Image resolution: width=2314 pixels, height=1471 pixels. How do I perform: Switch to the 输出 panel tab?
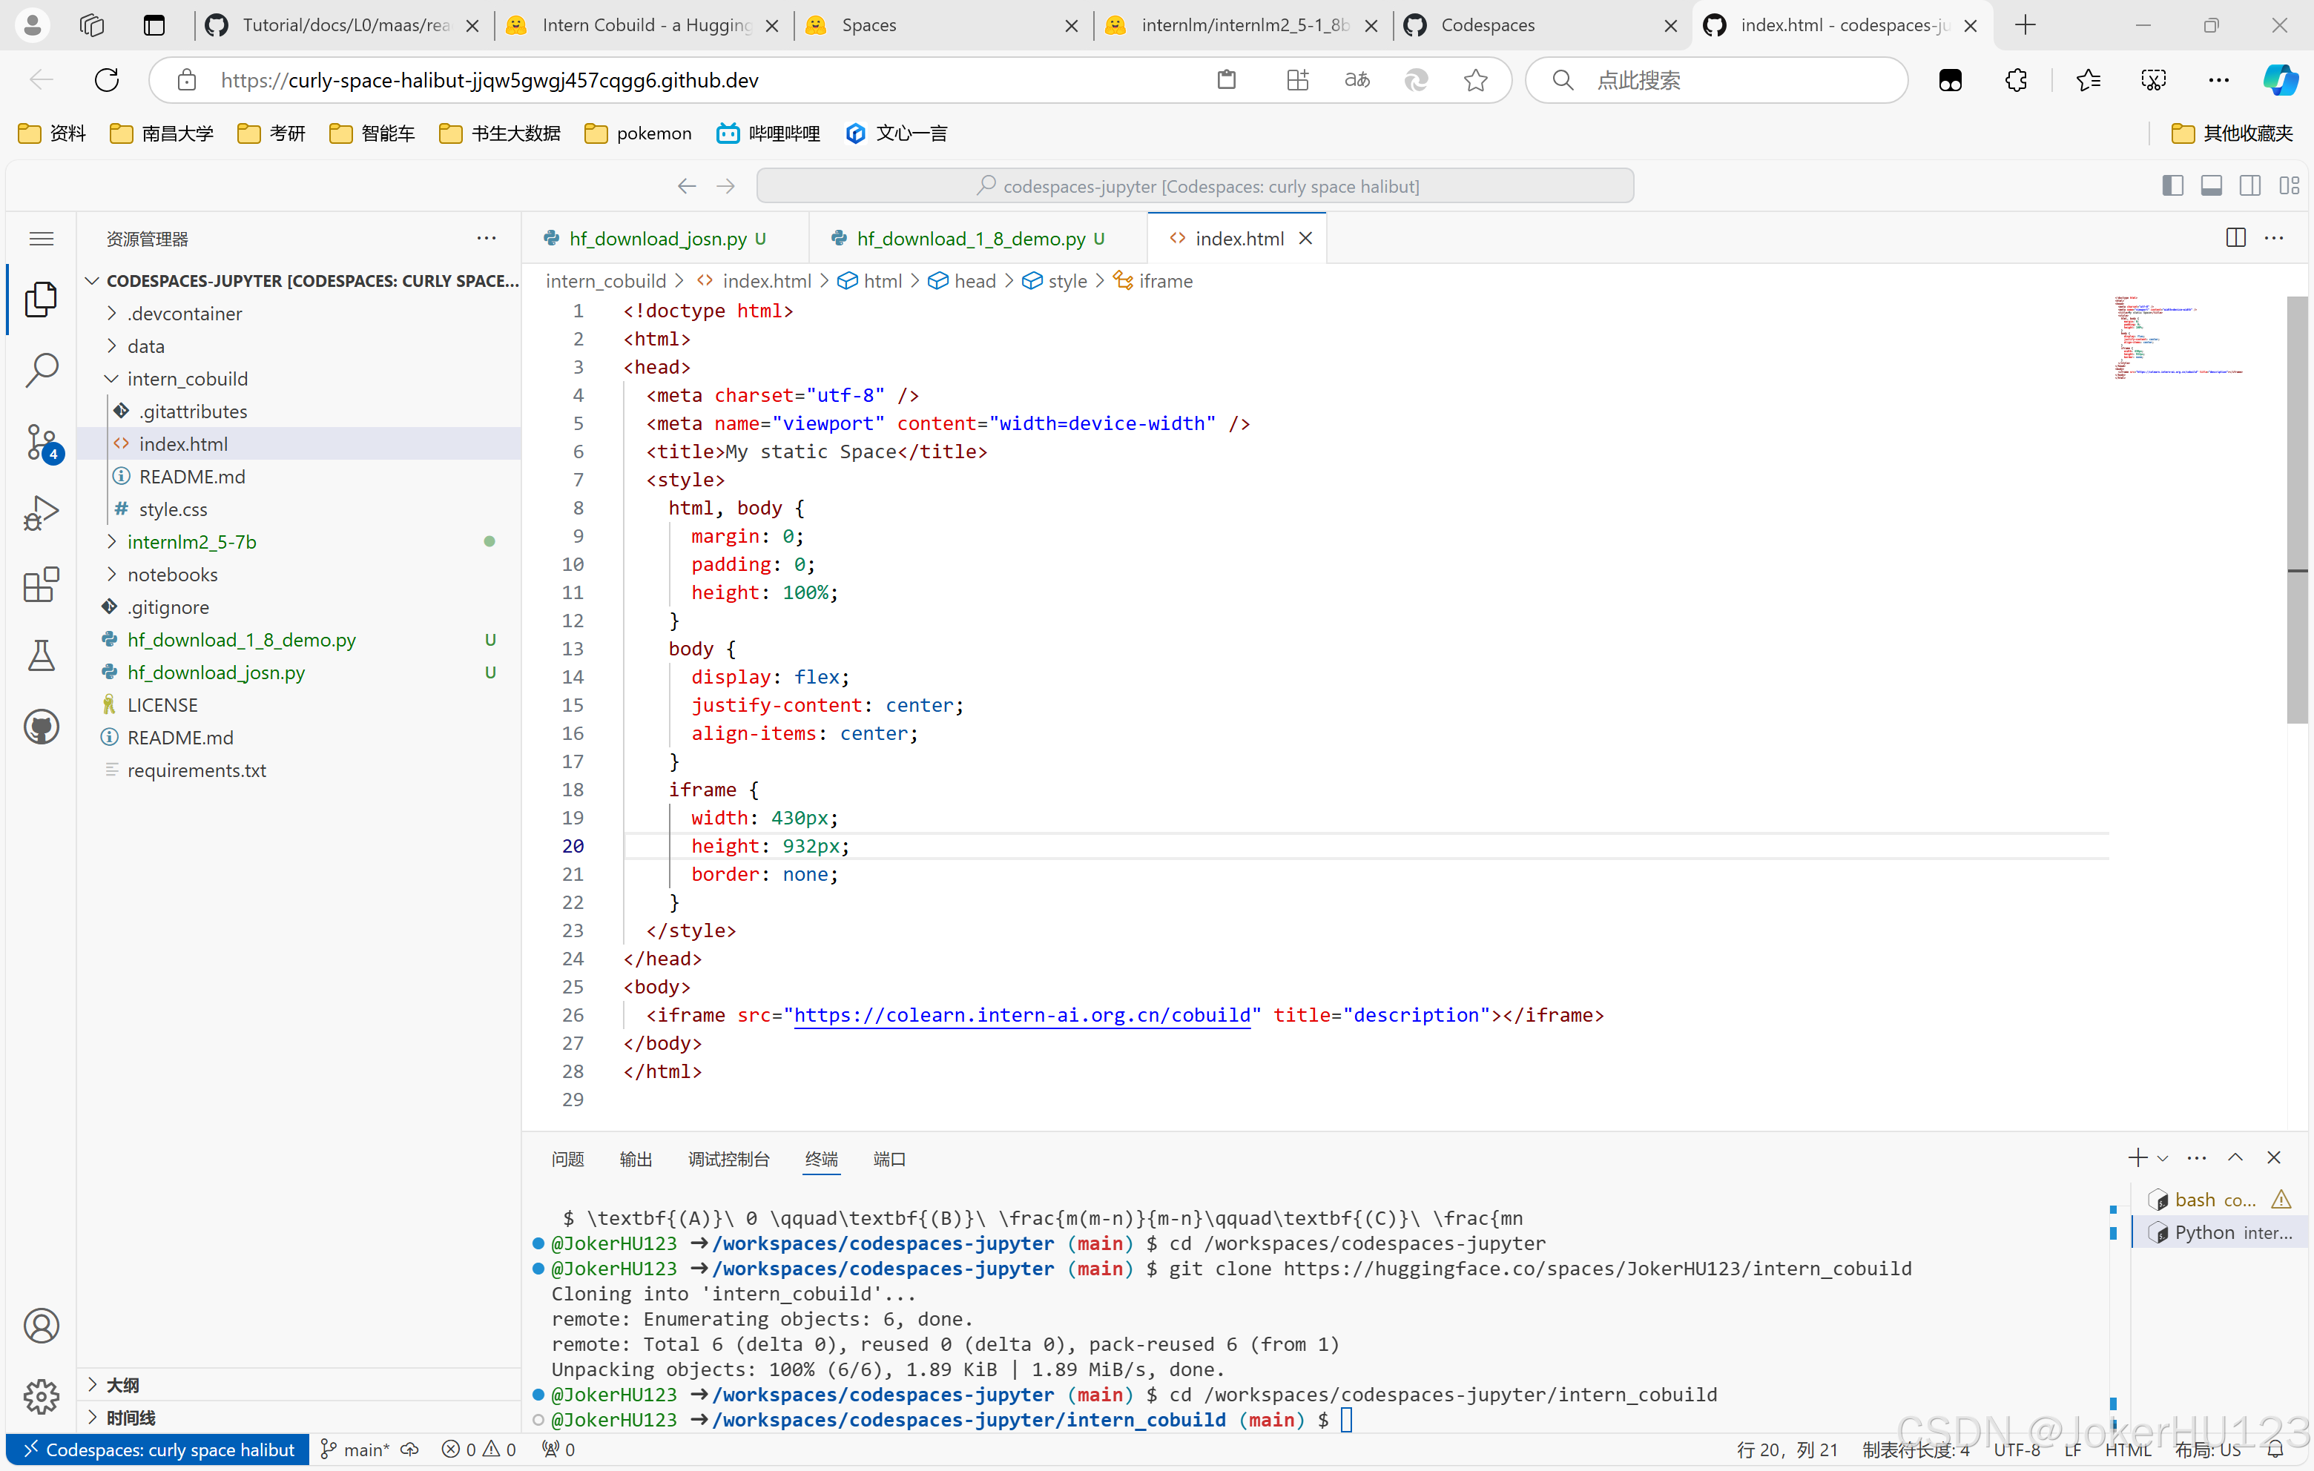tap(635, 1159)
